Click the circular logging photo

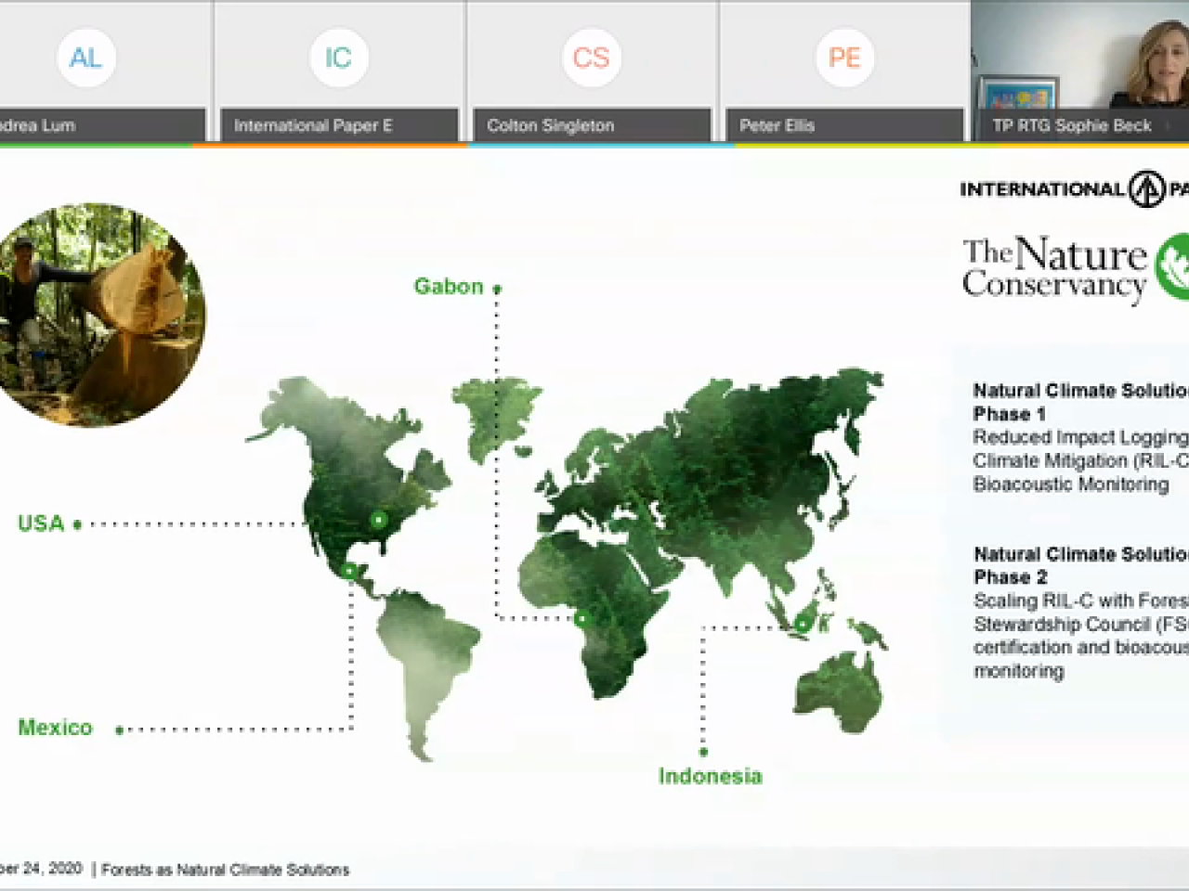pos(96,316)
